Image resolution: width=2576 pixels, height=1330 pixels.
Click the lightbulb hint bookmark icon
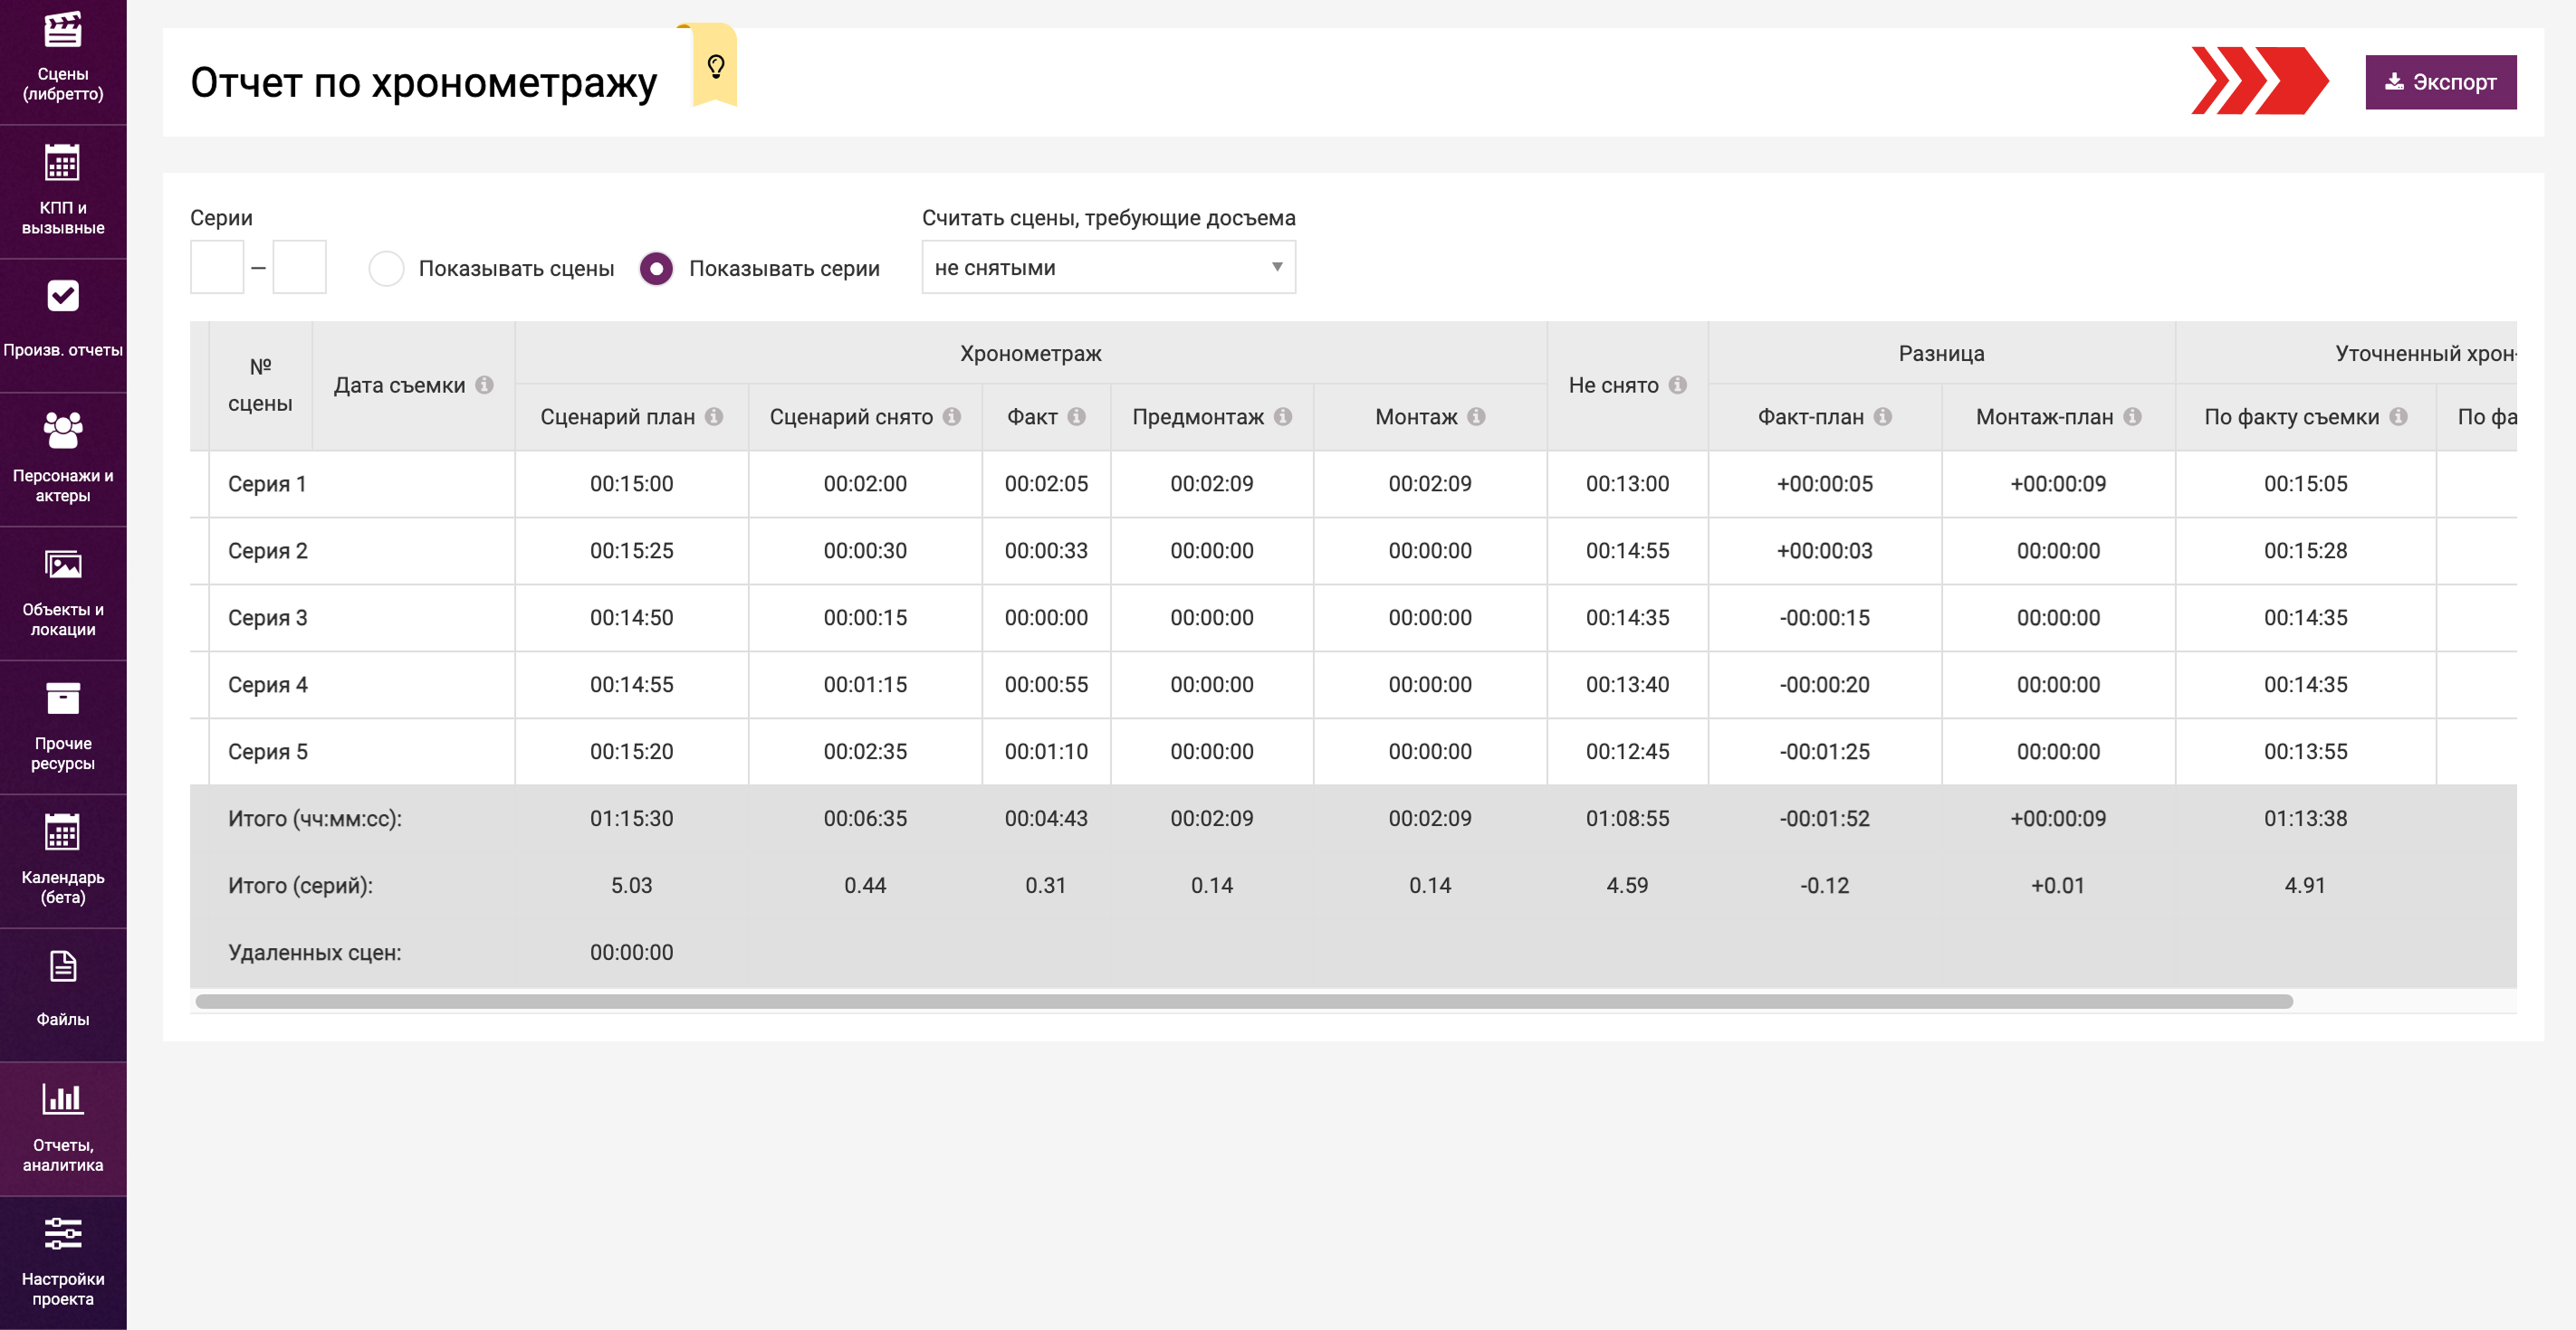tap(715, 67)
